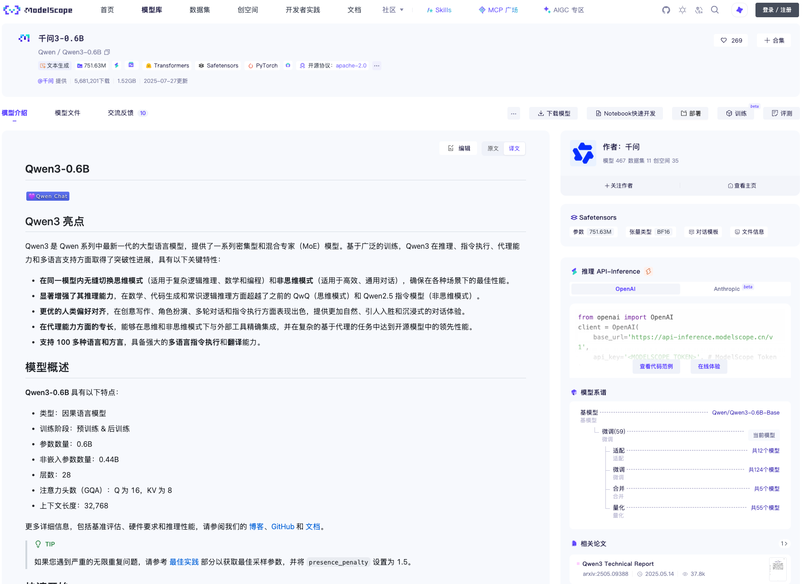This screenshot has width=804, height=584.
Task: Open Qwen3 Technical Report paper thumbnail
Action: [x=778, y=569]
